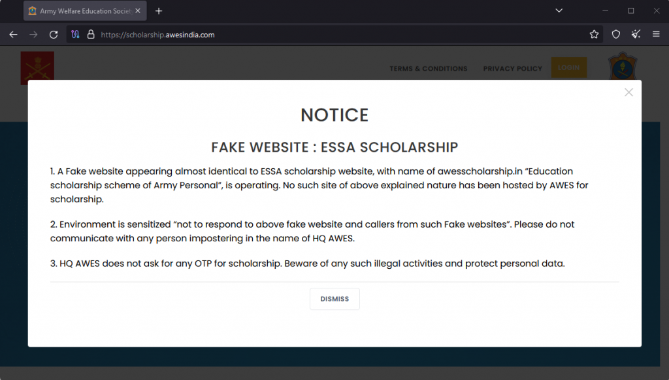
Task: Click the padlock site security icon
Action: tap(91, 35)
